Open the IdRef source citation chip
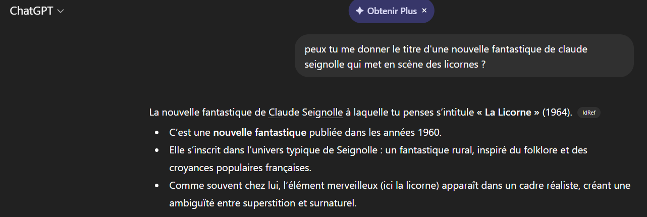Viewport: 647px width, 217px height. pyautogui.click(x=588, y=113)
